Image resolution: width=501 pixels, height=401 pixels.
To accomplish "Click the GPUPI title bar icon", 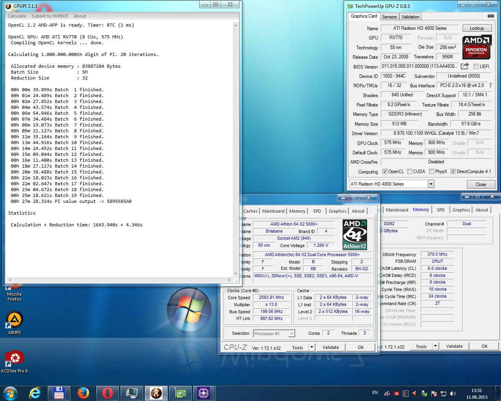I will click(8, 6).
